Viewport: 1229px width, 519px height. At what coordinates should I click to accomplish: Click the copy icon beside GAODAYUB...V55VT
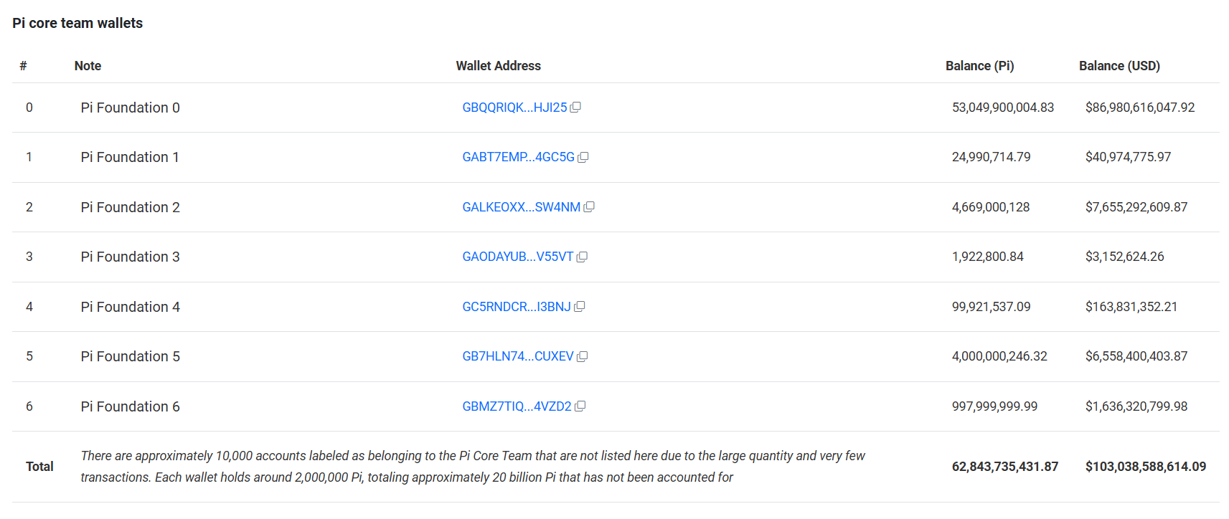(582, 257)
